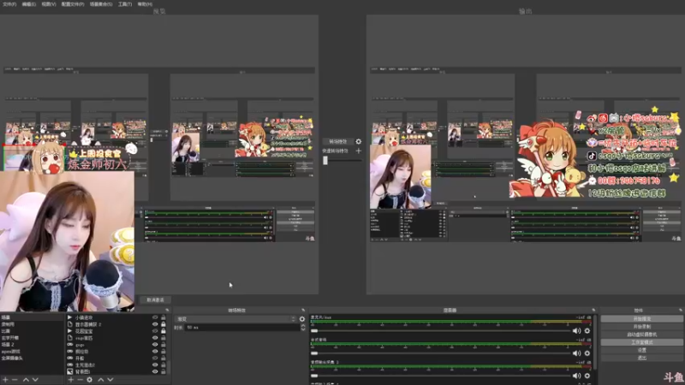Toggle lock on gogo source
The height and width of the screenshot is (385, 685).
click(164, 345)
